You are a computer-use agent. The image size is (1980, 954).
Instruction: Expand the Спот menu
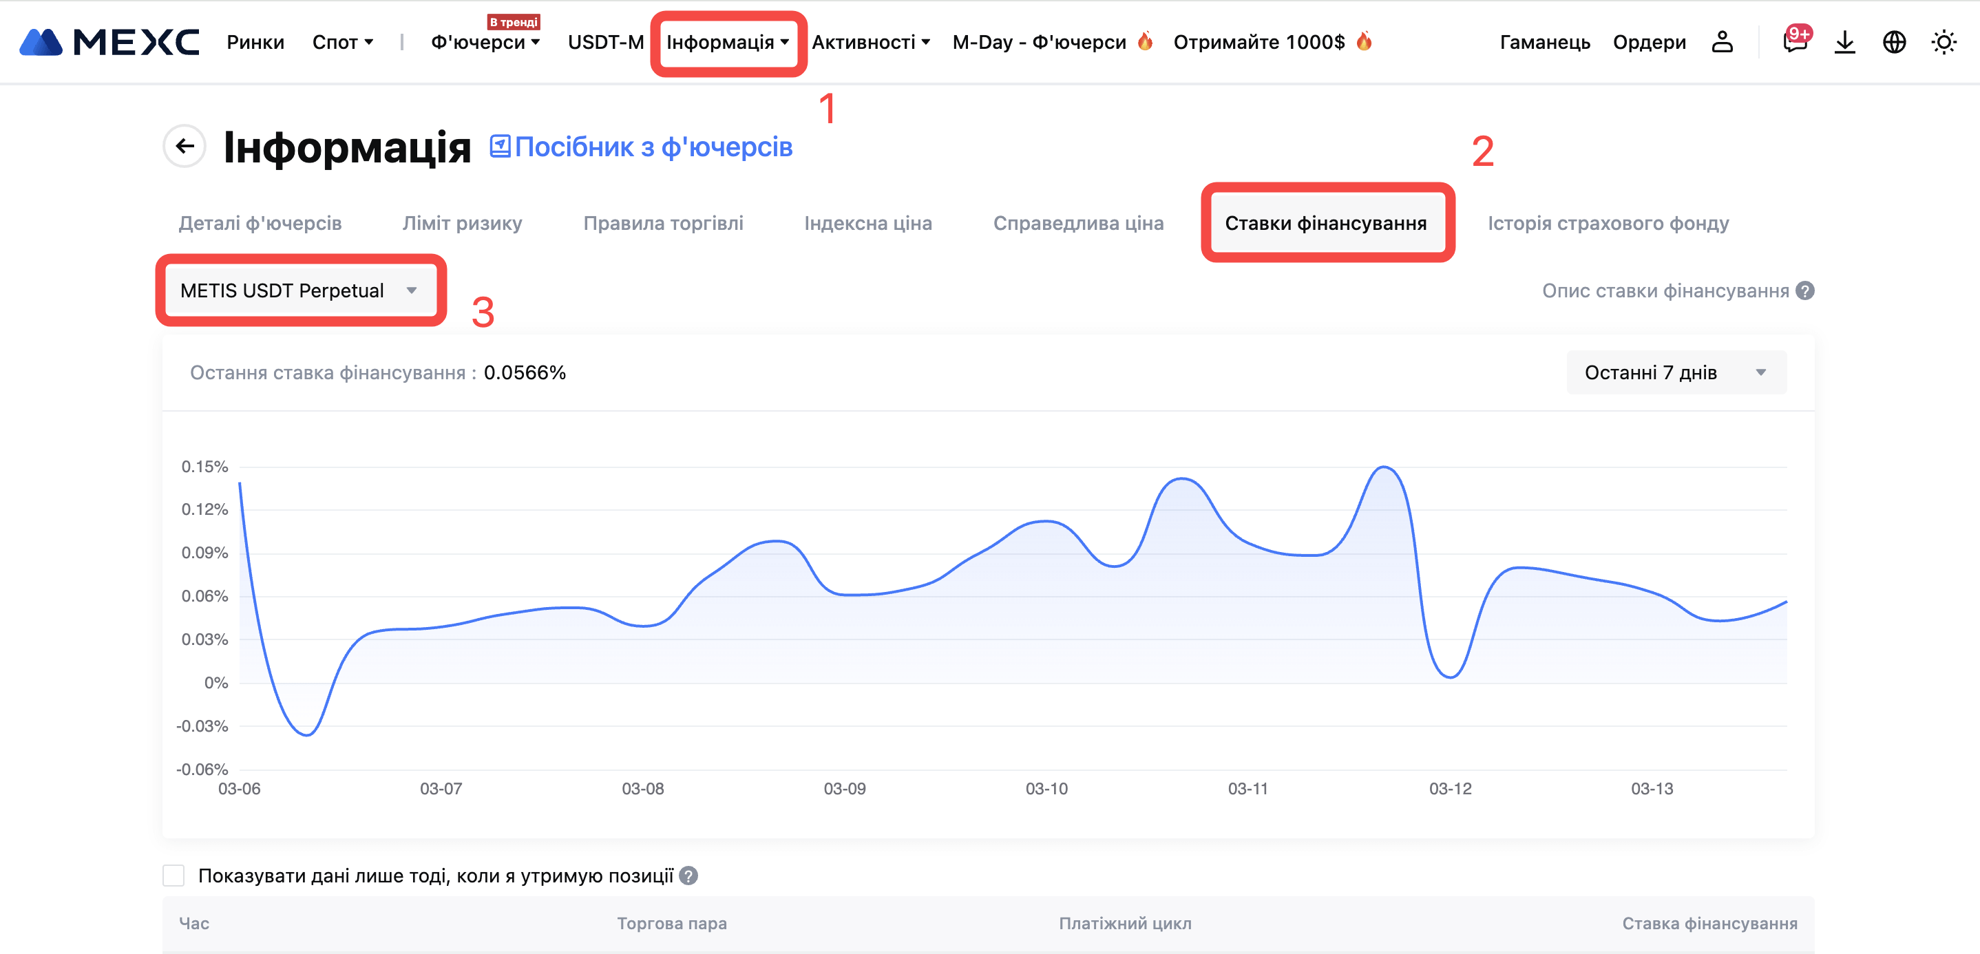click(x=343, y=42)
